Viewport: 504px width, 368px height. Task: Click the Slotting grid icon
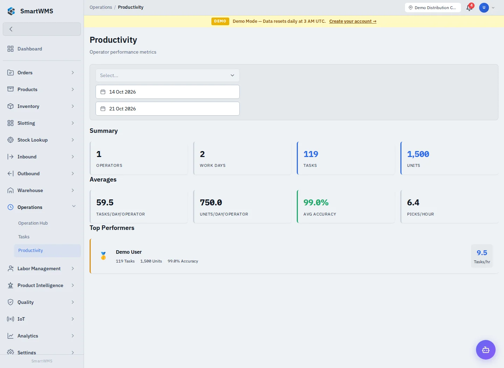click(x=10, y=123)
